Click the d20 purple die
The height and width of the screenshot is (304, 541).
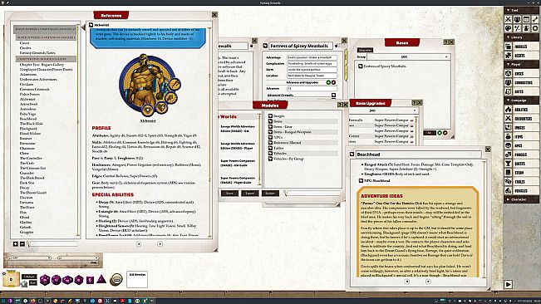[45, 280]
